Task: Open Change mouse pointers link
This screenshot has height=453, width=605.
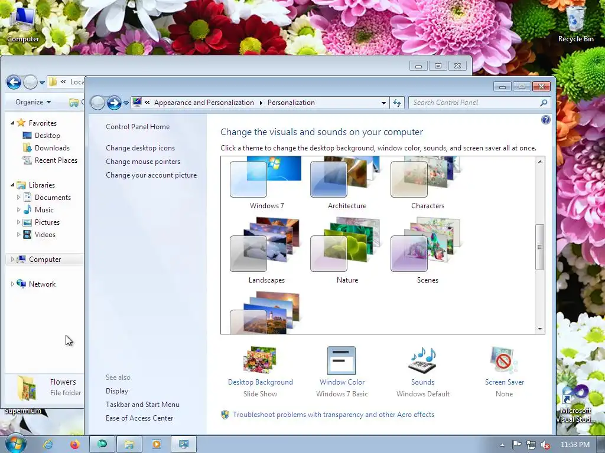Action: (143, 162)
